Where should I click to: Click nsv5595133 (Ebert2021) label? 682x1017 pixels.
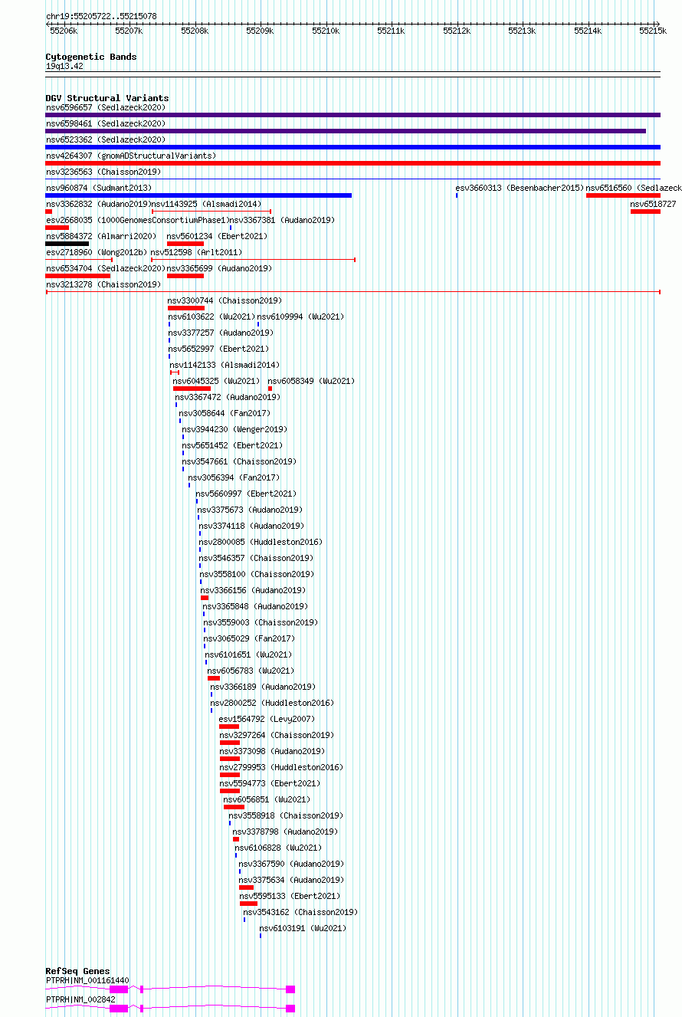[290, 896]
